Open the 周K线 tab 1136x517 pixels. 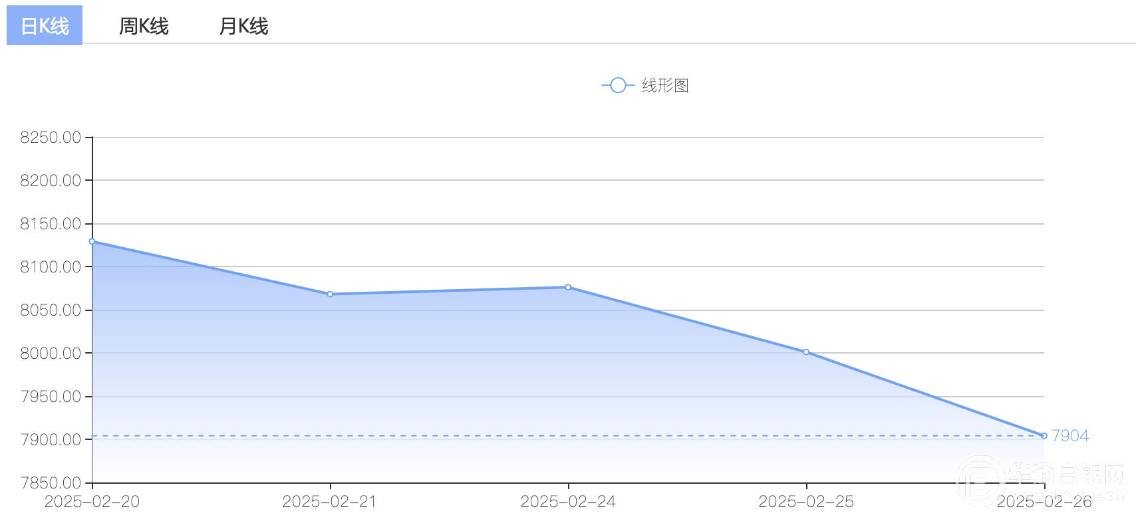coord(144,26)
